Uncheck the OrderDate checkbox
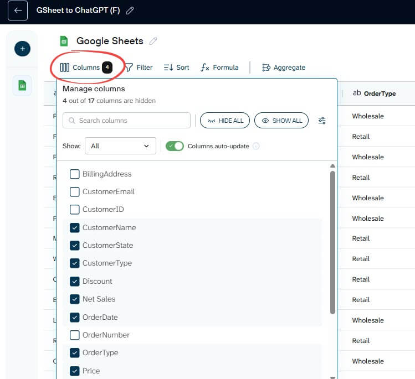 75,318
